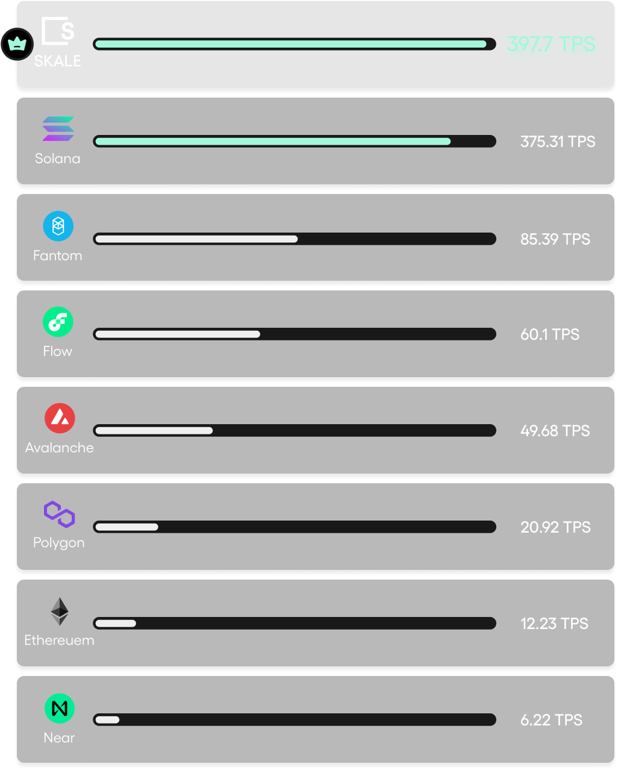Screen dimensions: 618x770
Task: Click the Avalanche name label
Action: tap(60, 448)
